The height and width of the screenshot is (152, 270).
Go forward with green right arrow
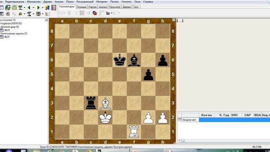38,8
